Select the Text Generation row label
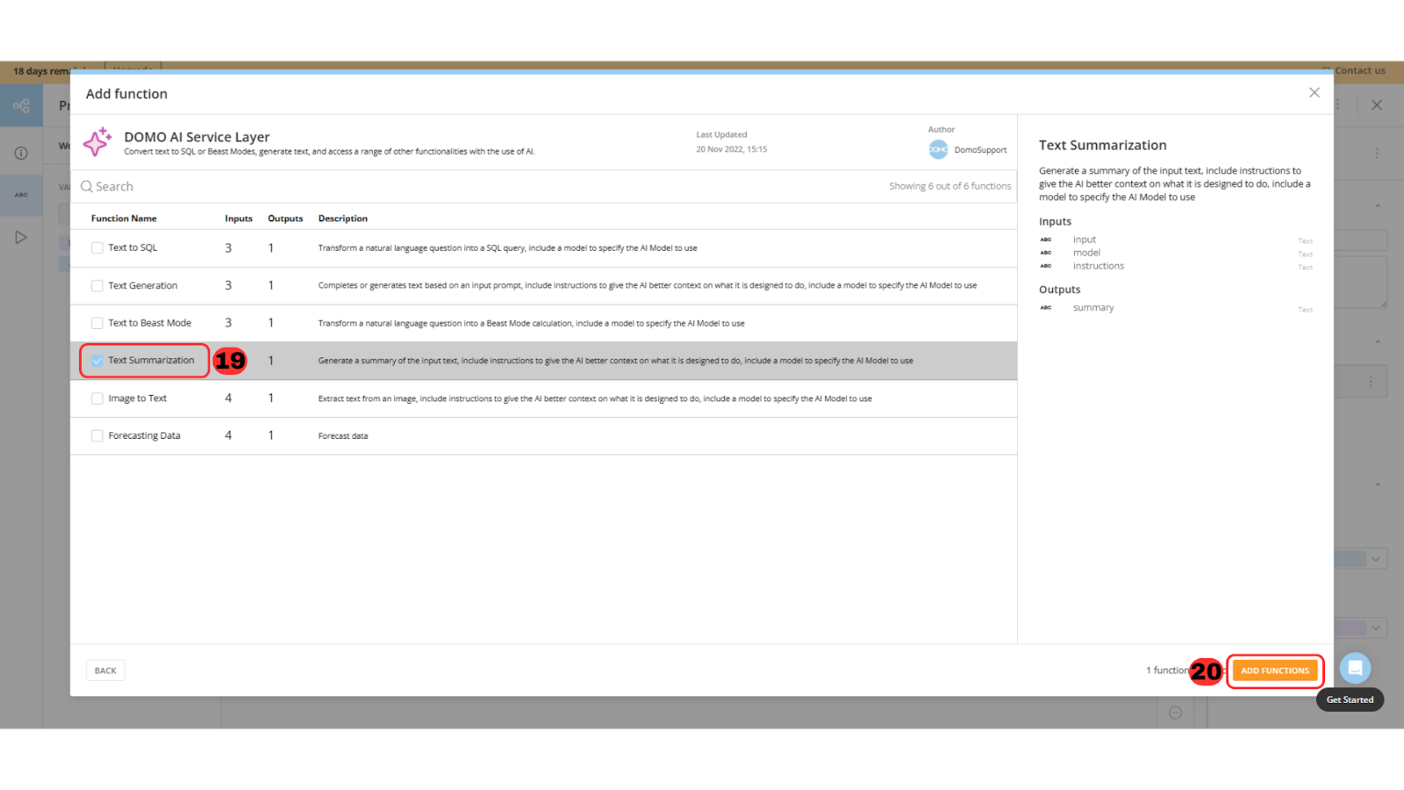Viewport: 1404px width, 790px height. click(x=143, y=286)
